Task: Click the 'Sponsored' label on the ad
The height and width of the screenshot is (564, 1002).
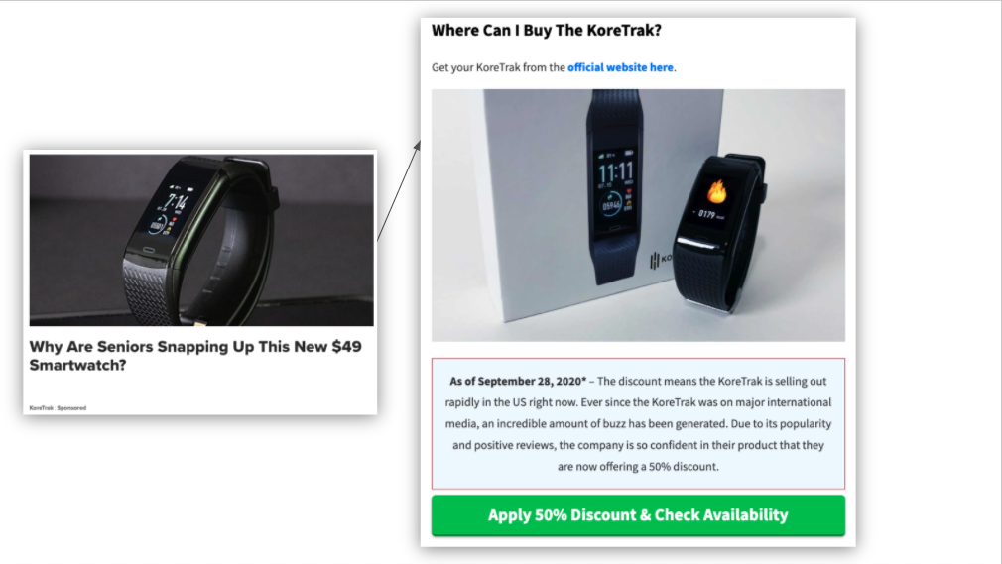Action: pyautogui.click(x=71, y=408)
